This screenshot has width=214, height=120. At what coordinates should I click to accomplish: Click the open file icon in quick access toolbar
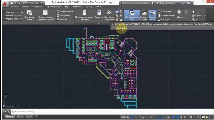tap(15, 3)
